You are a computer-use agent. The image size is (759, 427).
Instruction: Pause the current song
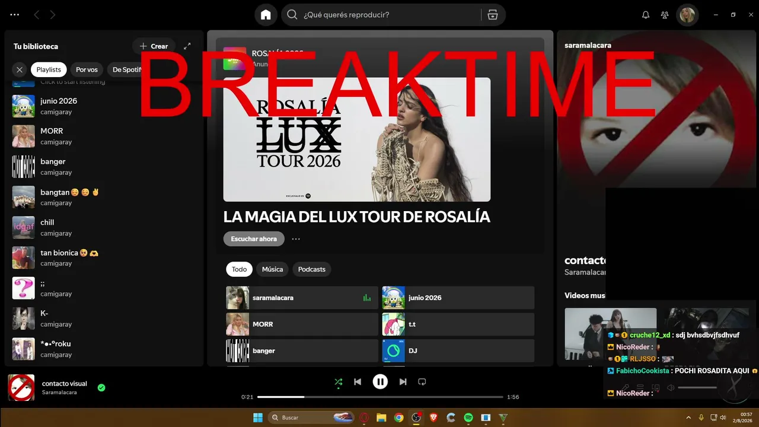(x=380, y=382)
